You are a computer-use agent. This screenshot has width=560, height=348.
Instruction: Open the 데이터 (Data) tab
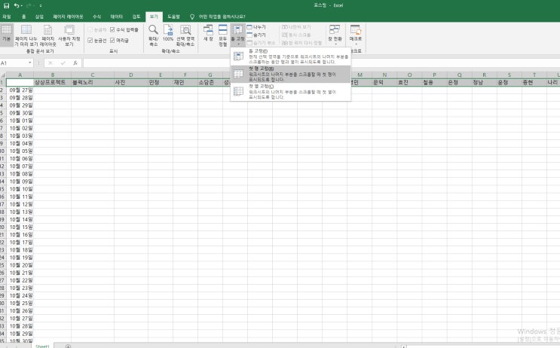(116, 17)
